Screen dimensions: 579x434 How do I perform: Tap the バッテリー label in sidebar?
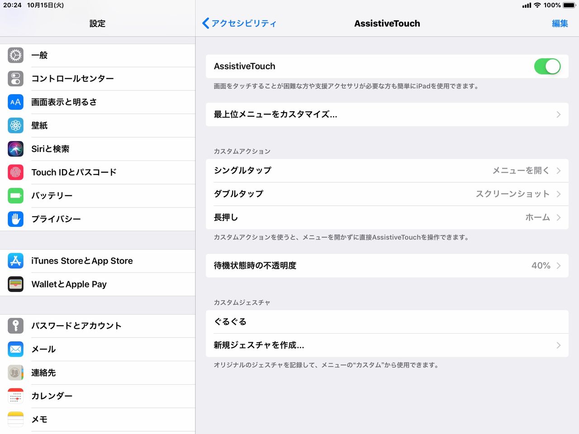coord(52,196)
